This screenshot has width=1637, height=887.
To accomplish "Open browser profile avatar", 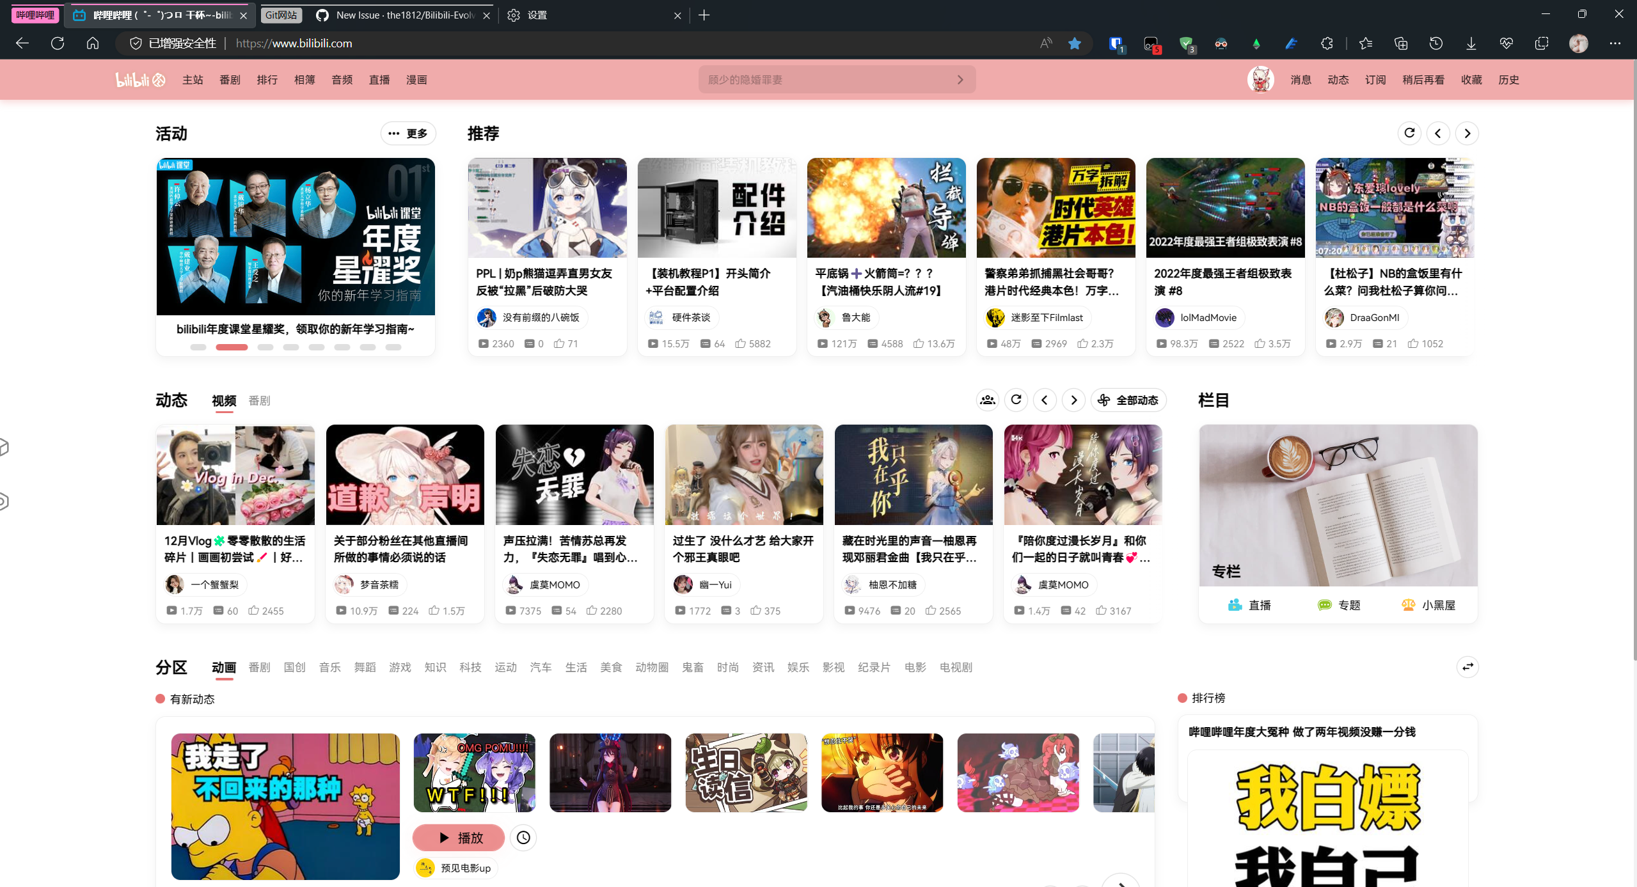I will pyautogui.click(x=1578, y=43).
